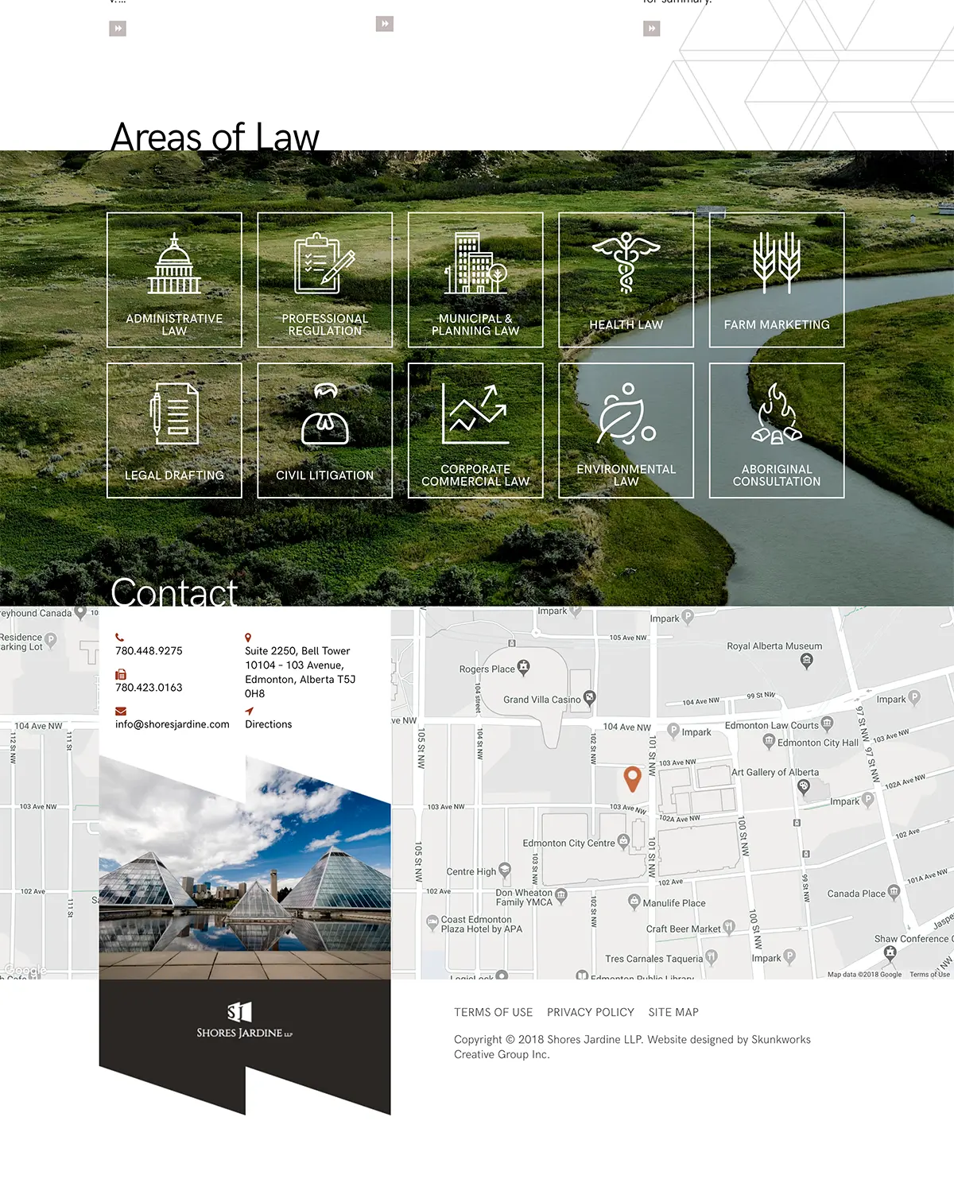Click the Muttart Conservatory pyramids photo

pos(245,868)
